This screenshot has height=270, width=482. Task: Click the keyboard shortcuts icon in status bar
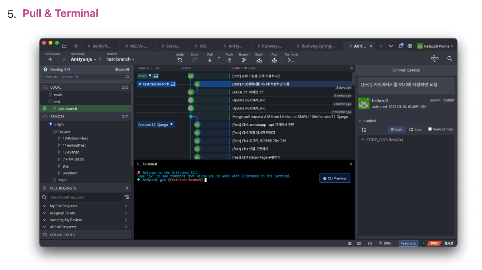(359, 244)
